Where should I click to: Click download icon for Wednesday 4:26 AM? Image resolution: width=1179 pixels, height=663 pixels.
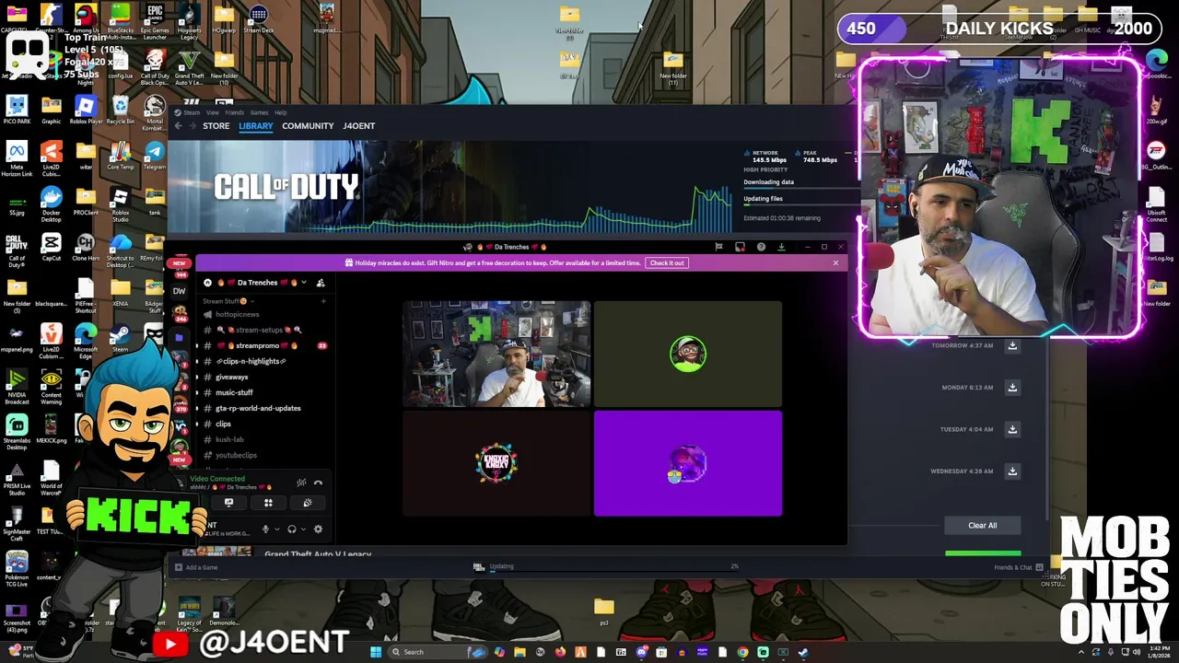pyautogui.click(x=1012, y=471)
